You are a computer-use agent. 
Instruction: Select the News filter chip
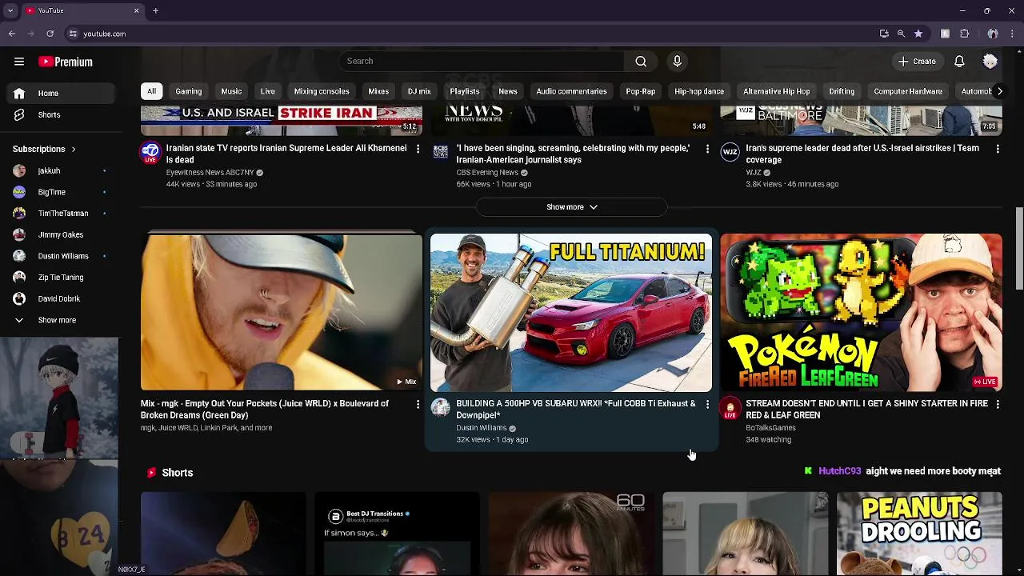pos(508,91)
